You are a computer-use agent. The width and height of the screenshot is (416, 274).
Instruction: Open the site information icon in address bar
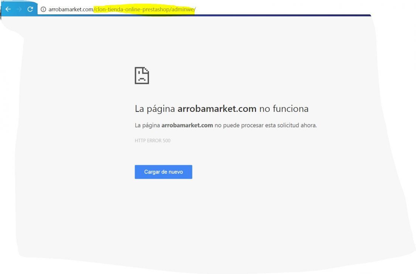[x=43, y=9]
